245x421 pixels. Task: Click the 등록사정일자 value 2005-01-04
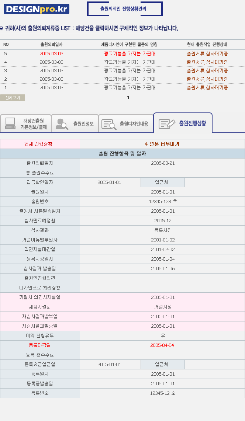[x=163, y=259]
